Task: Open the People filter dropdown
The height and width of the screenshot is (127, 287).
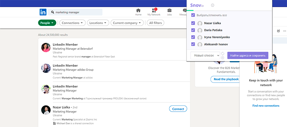Action: point(47,23)
